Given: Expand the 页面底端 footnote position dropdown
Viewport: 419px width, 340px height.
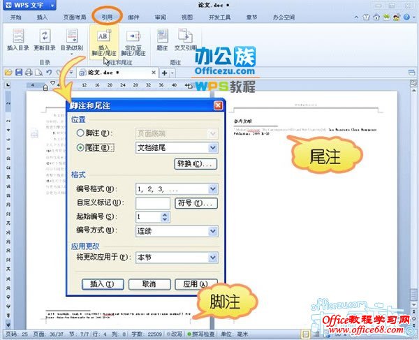Looking at the screenshot, I should click(213, 133).
